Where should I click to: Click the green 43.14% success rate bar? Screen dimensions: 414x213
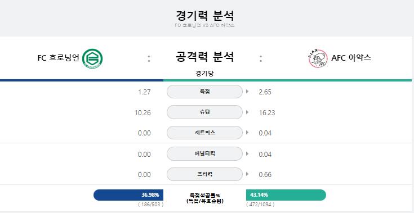pos(286,195)
